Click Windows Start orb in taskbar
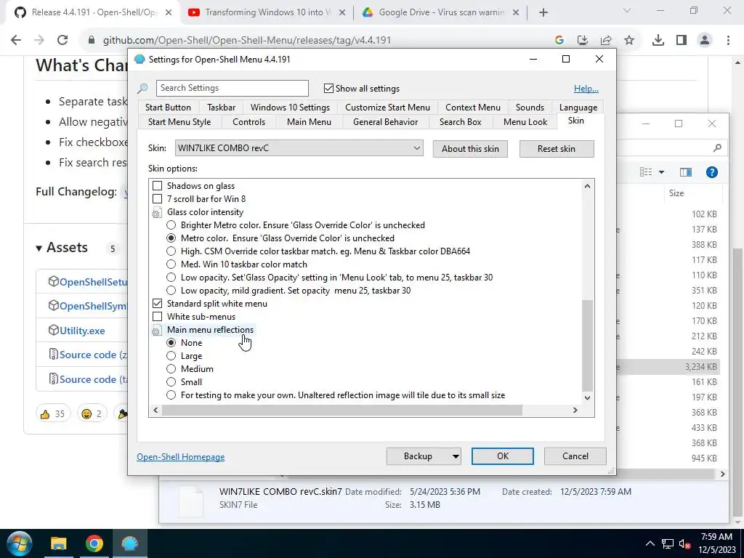The image size is (744, 558). (19, 543)
